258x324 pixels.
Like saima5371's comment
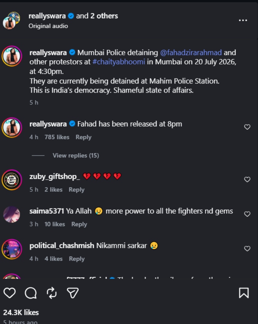pyautogui.click(x=247, y=214)
